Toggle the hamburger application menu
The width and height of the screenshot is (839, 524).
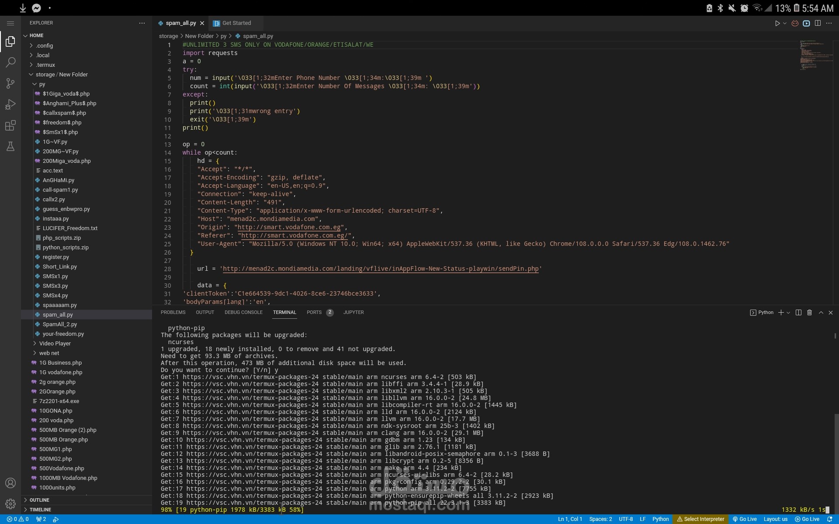click(x=10, y=23)
